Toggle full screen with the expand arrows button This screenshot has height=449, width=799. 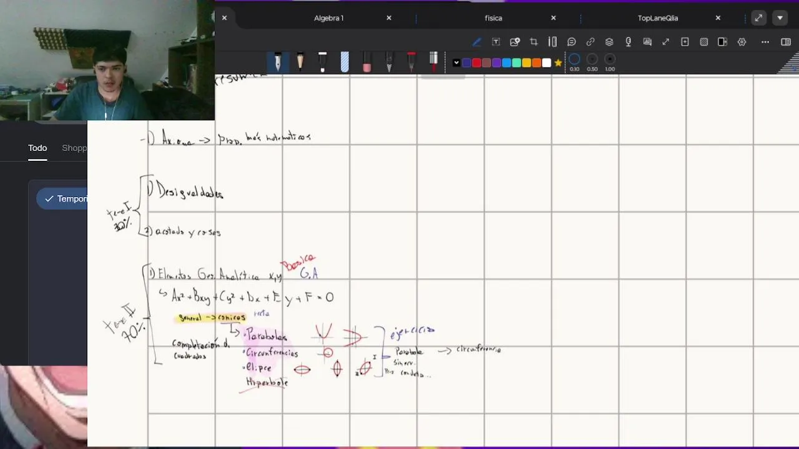tap(758, 18)
